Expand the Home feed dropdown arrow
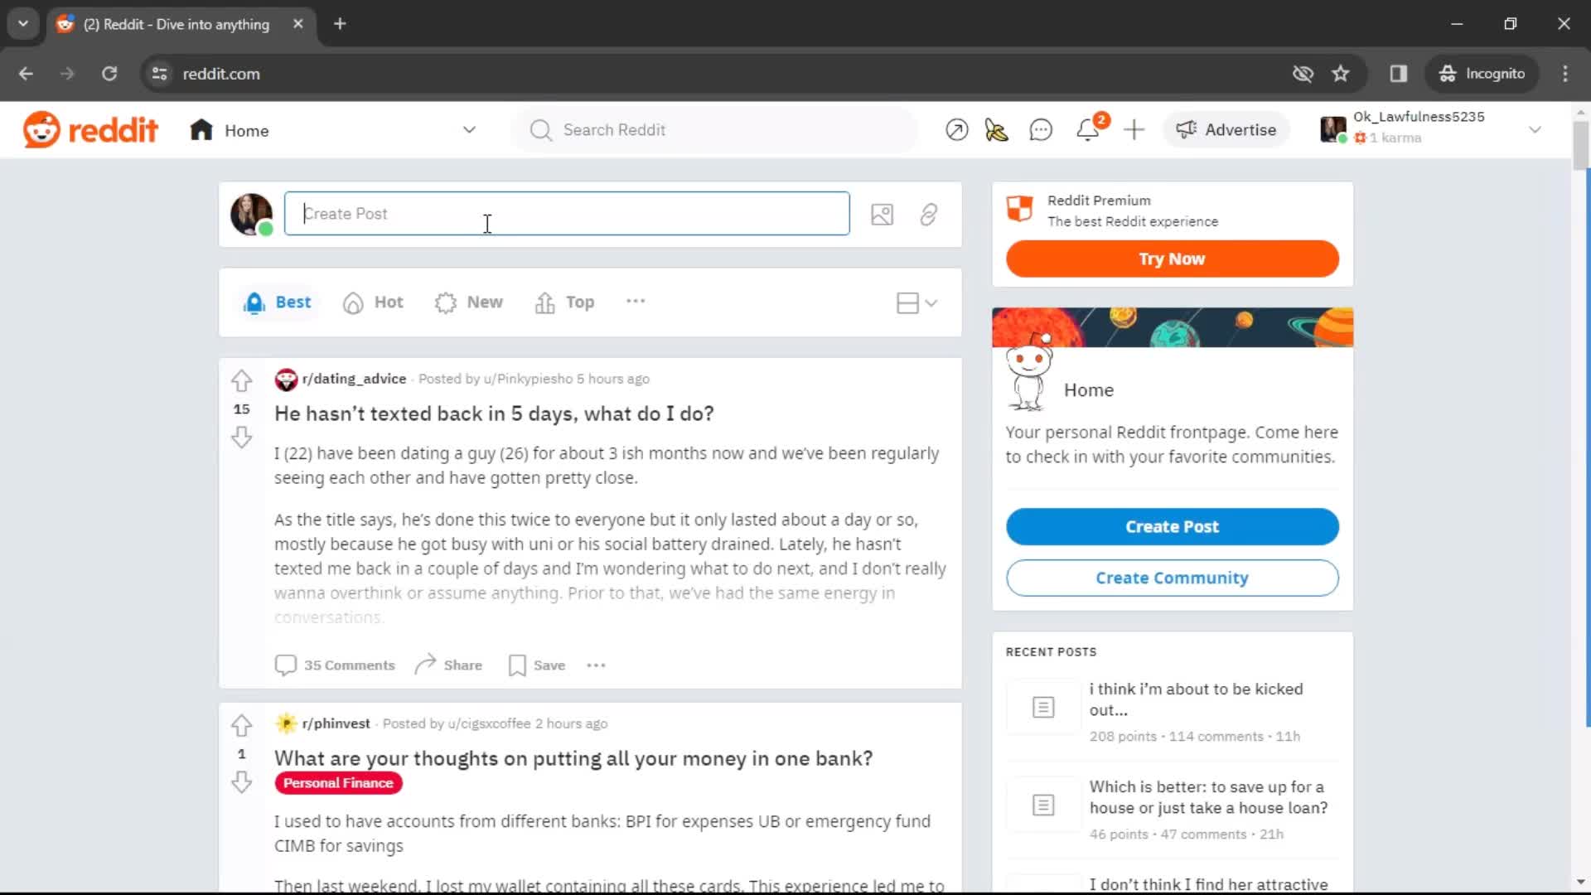 (x=470, y=130)
